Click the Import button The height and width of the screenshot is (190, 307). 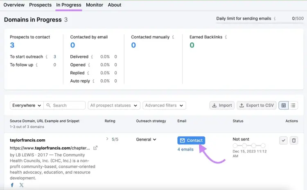(222, 105)
